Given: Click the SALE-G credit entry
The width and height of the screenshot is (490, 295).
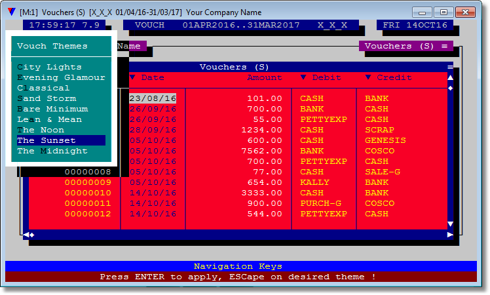Looking at the screenshot, I should click(x=383, y=172).
